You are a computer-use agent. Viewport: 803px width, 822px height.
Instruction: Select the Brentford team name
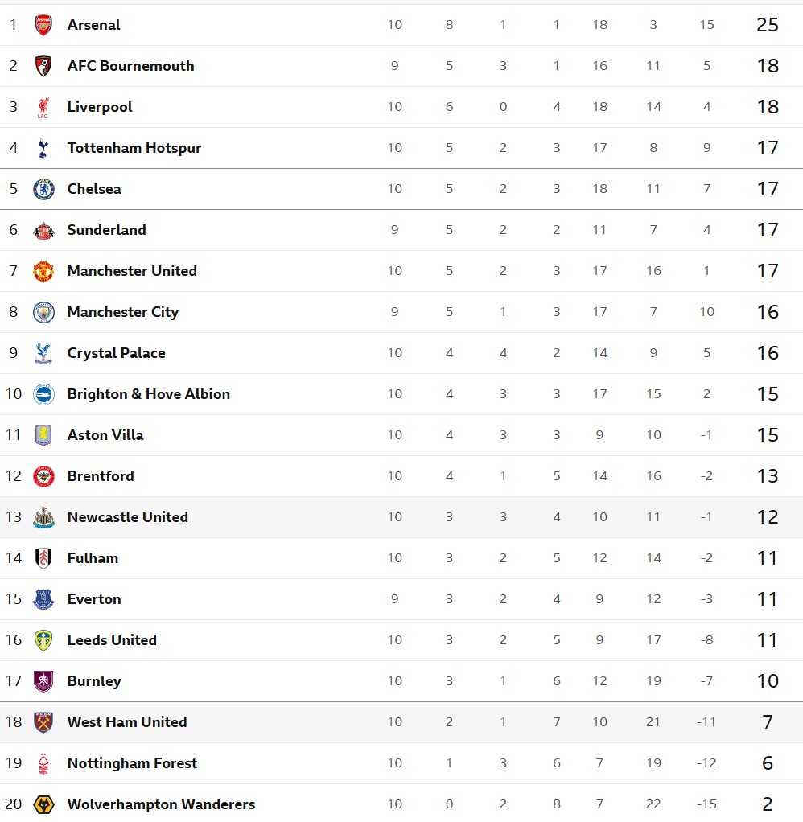pos(101,476)
